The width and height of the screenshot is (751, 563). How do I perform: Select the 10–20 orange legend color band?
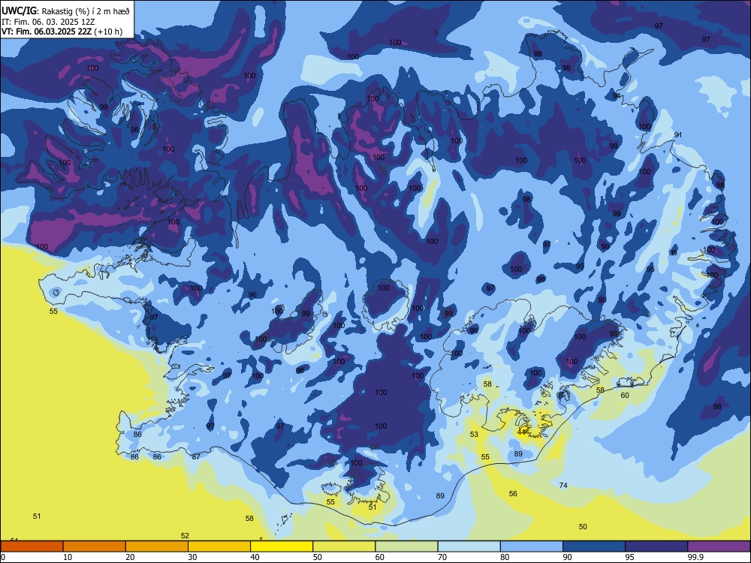pyautogui.click(x=95, y=546)
